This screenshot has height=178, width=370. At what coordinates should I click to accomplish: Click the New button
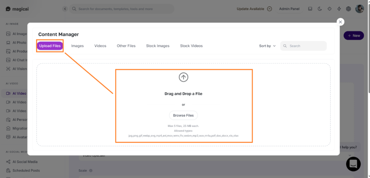(x=354, y=36)
